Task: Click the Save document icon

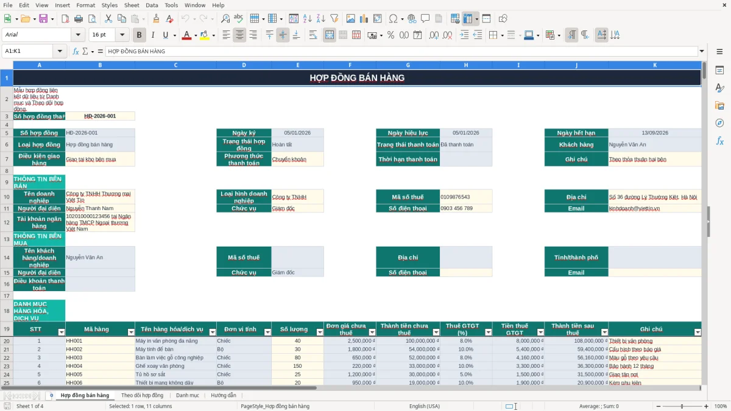Action: pyautogui.click(x=43, y=19)
